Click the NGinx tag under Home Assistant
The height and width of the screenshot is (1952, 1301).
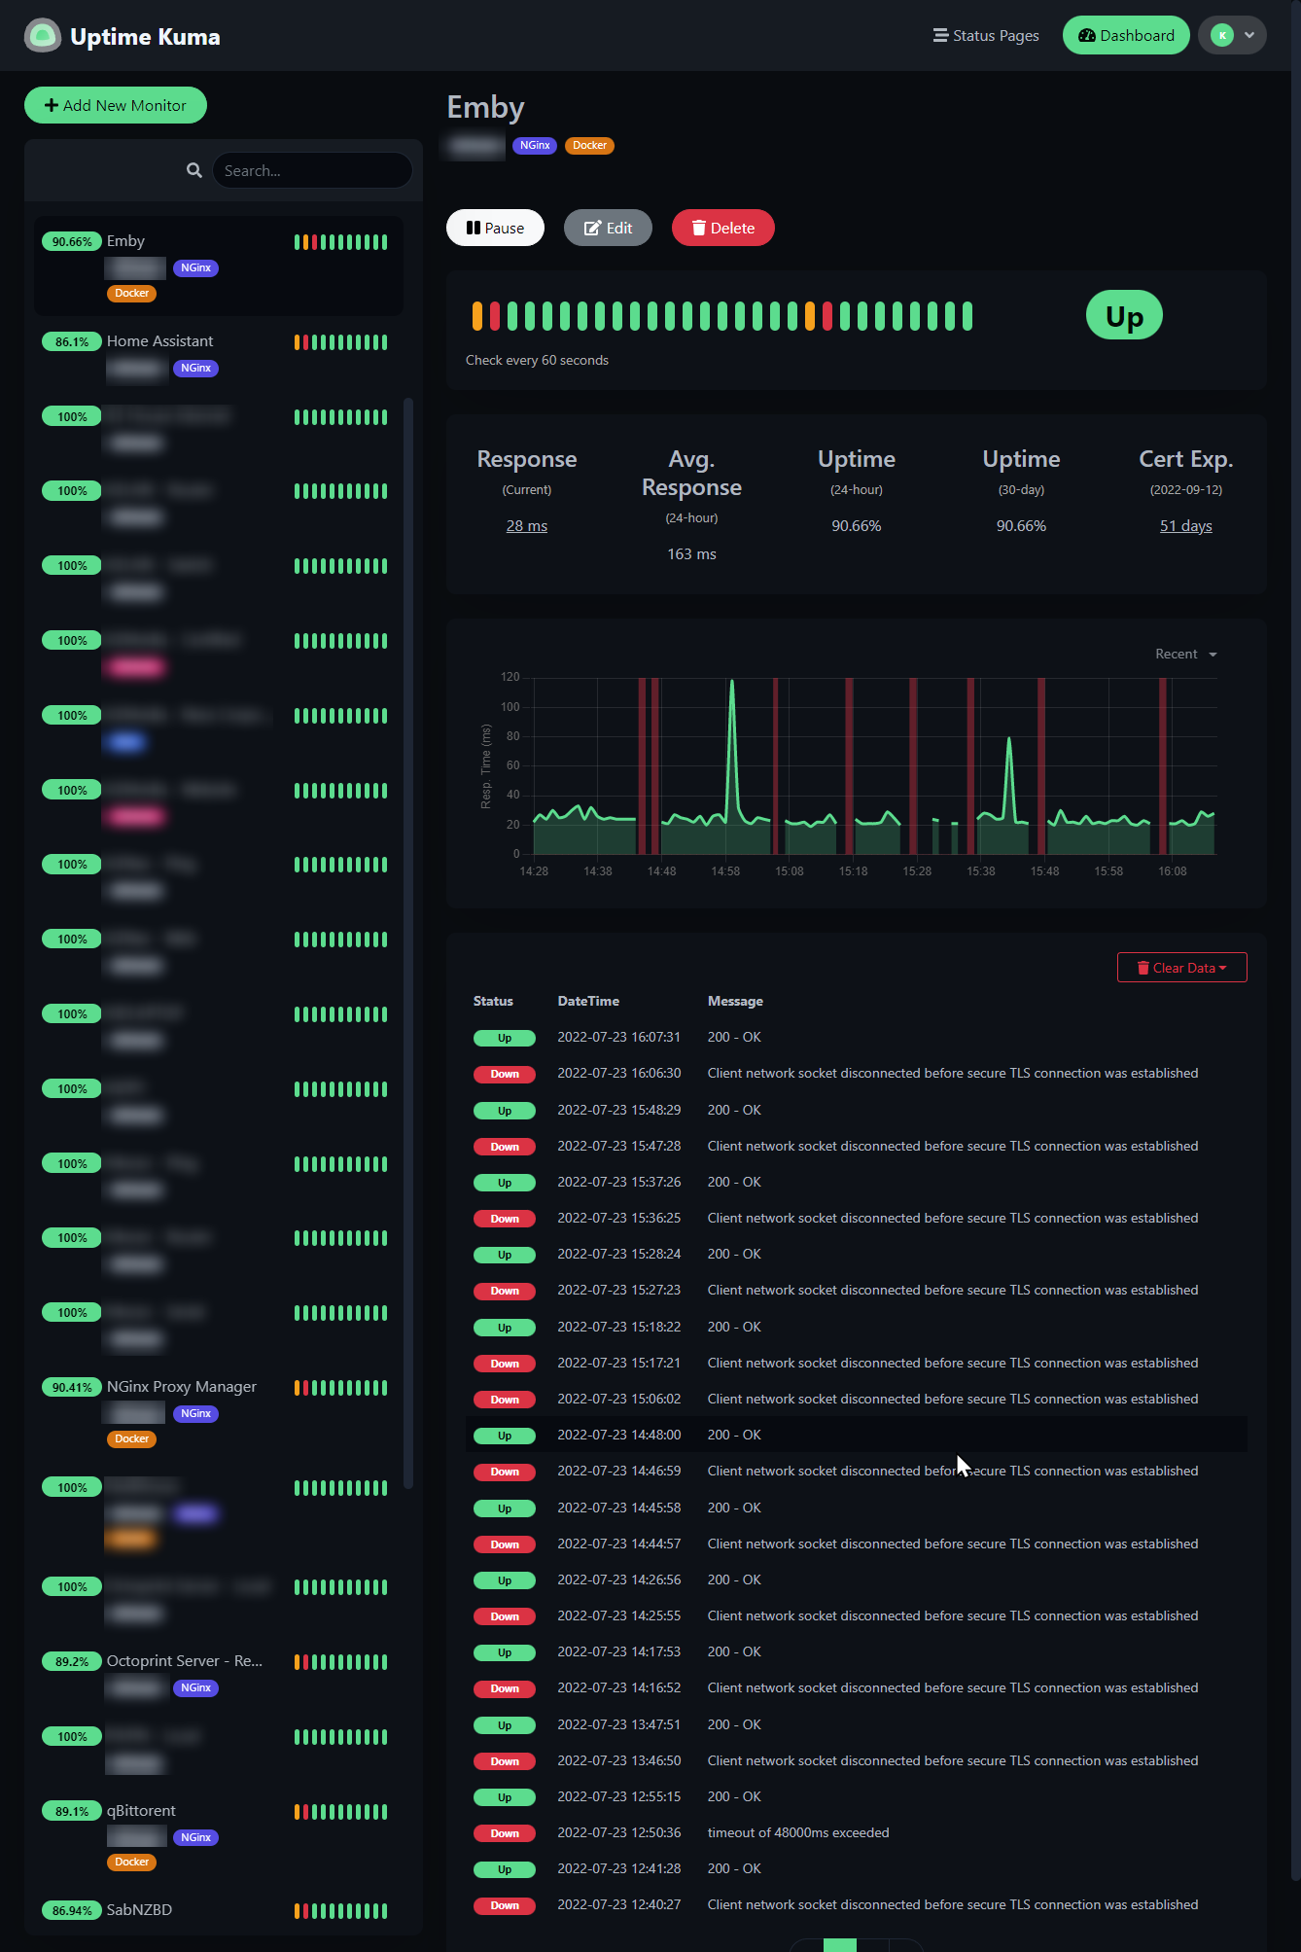[x=196, y=369]
